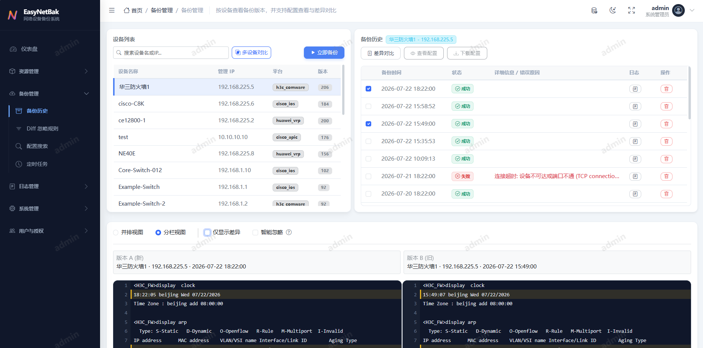Open the admin user avatar
Image resolution: width=703 pixels, height=348 pixels.
(678, 10)
